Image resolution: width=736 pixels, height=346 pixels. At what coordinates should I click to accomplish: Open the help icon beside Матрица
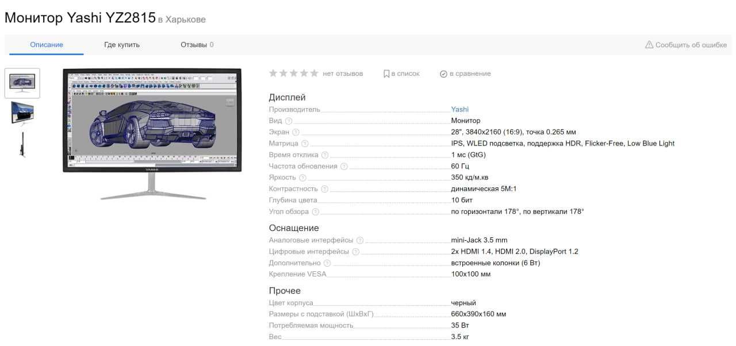pos(305,144)
